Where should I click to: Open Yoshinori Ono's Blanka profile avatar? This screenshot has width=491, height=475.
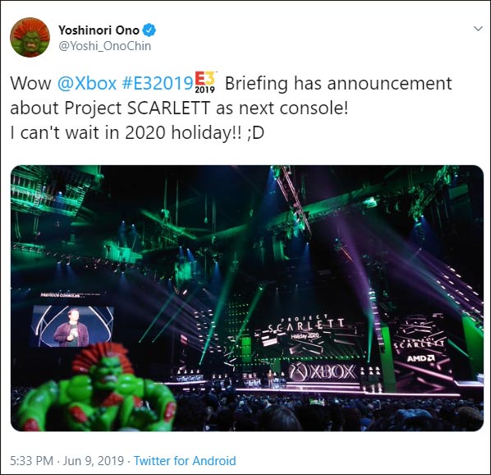click(30, 37)
